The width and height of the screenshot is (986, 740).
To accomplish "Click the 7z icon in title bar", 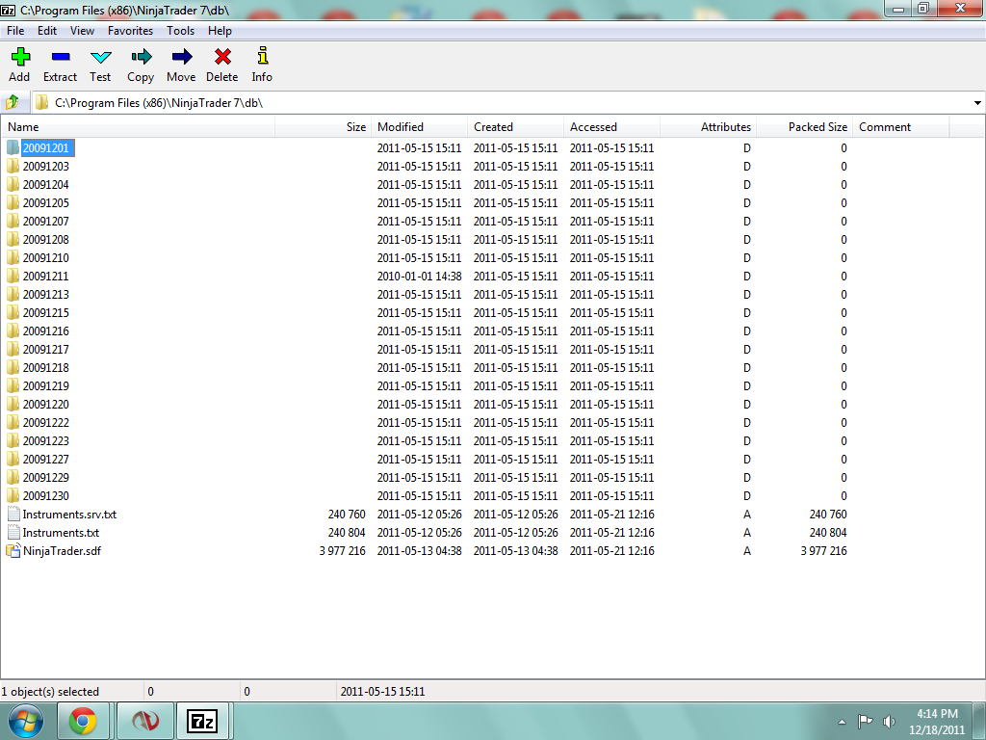I will click(8, 10).
